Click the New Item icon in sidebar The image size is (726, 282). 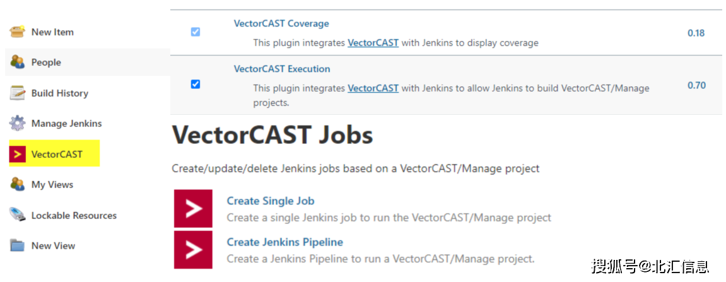tap(17, 32)
